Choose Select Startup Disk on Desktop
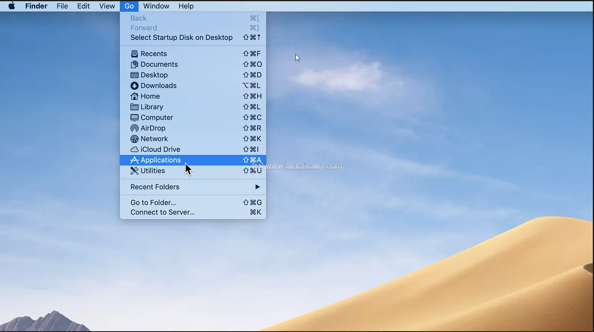The width and height of the screenshot is (594, 332). point(193,38)
